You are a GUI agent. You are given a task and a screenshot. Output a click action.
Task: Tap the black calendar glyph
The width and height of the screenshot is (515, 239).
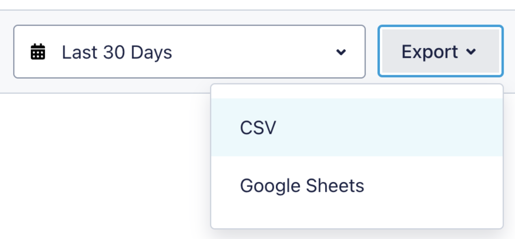tap(38, 52)
